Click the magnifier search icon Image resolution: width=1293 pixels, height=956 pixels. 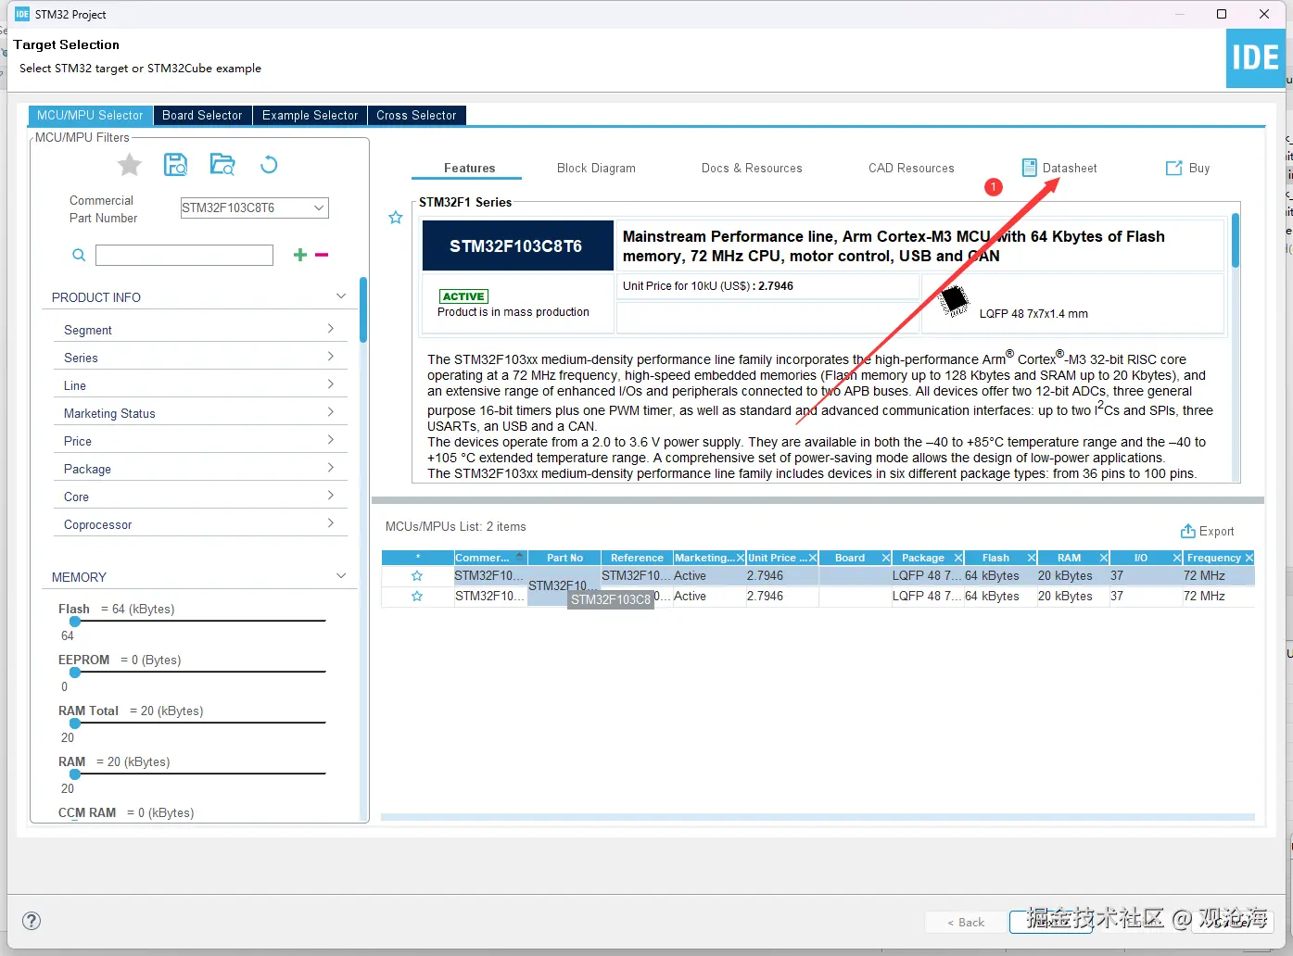tap(79, 255)
